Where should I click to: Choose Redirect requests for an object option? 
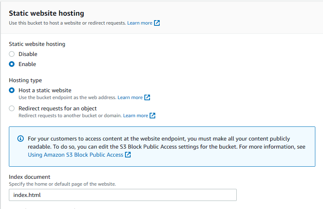pos(12,109)
